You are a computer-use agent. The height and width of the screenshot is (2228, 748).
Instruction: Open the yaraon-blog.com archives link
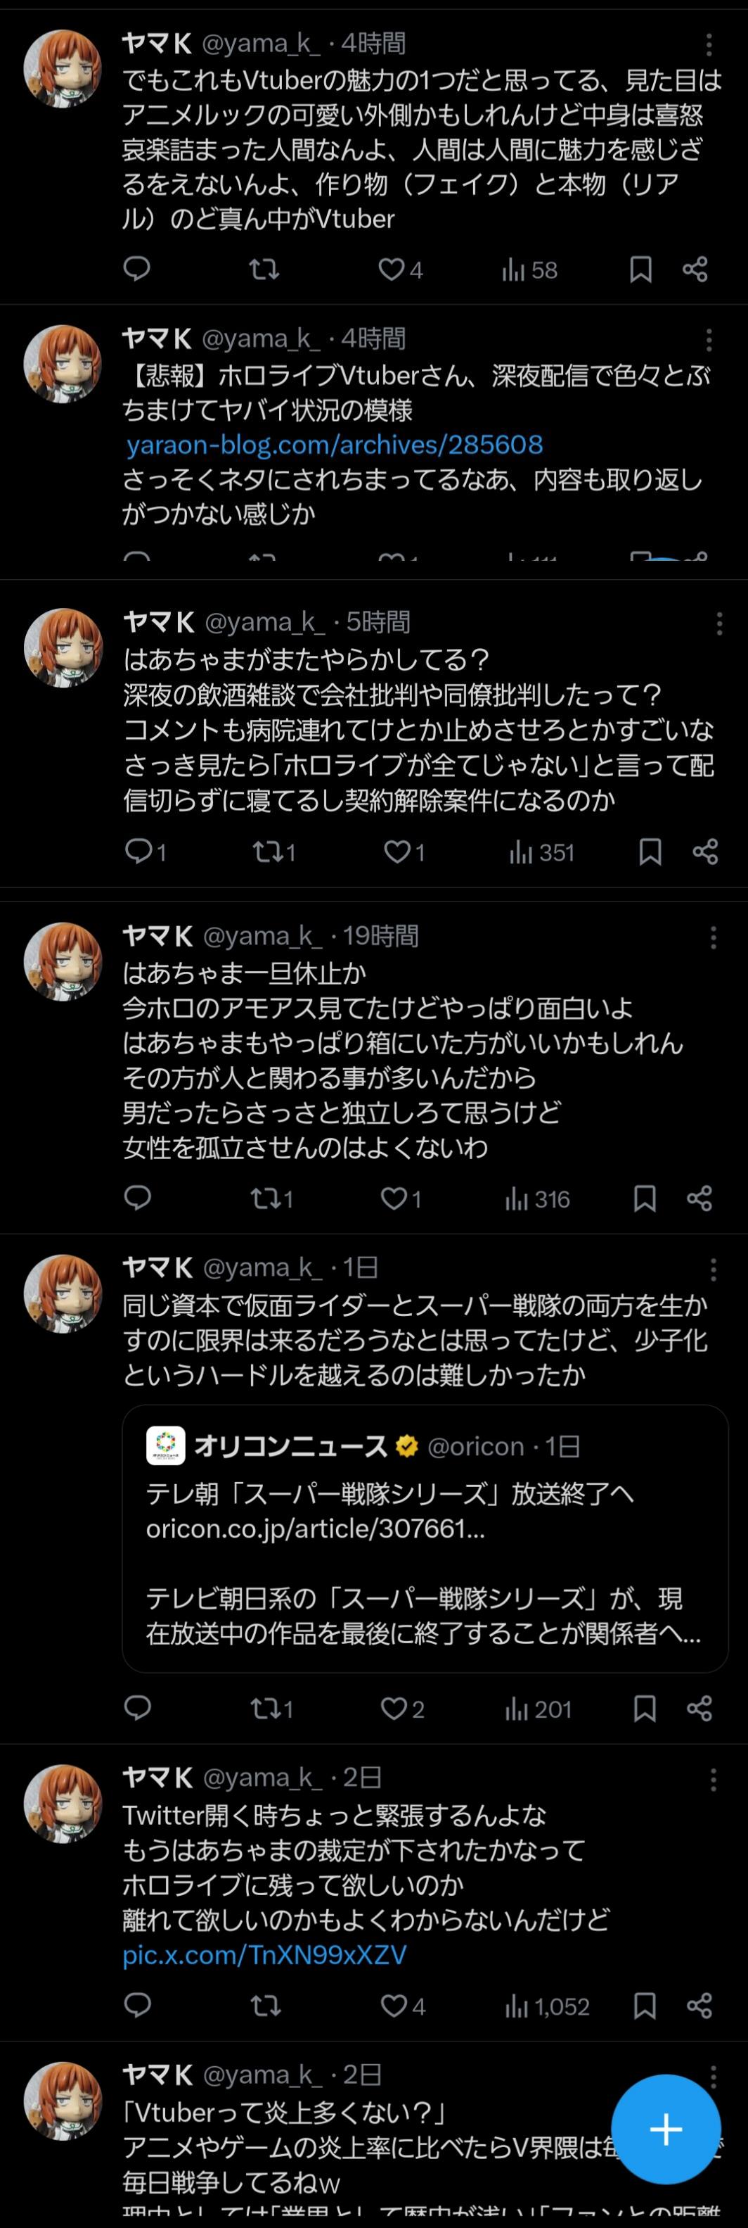pos(335,445)
